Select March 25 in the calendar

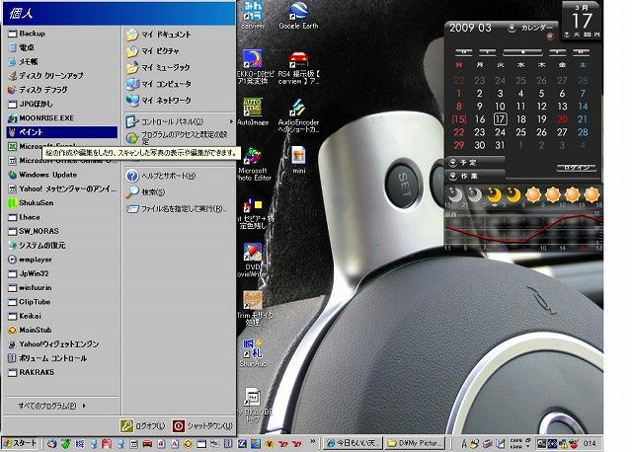coord(520,132)
